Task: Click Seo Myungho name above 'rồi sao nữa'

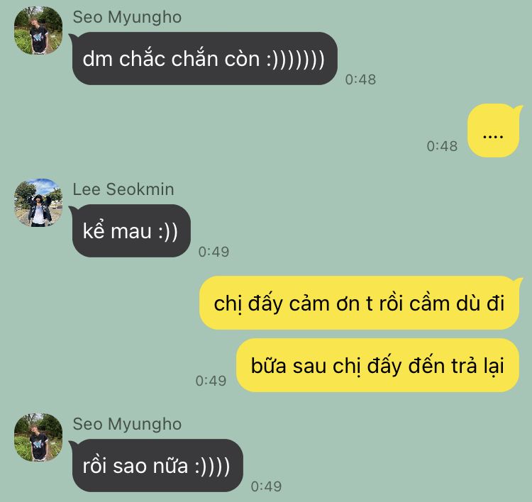Action: tap(127, 424)
